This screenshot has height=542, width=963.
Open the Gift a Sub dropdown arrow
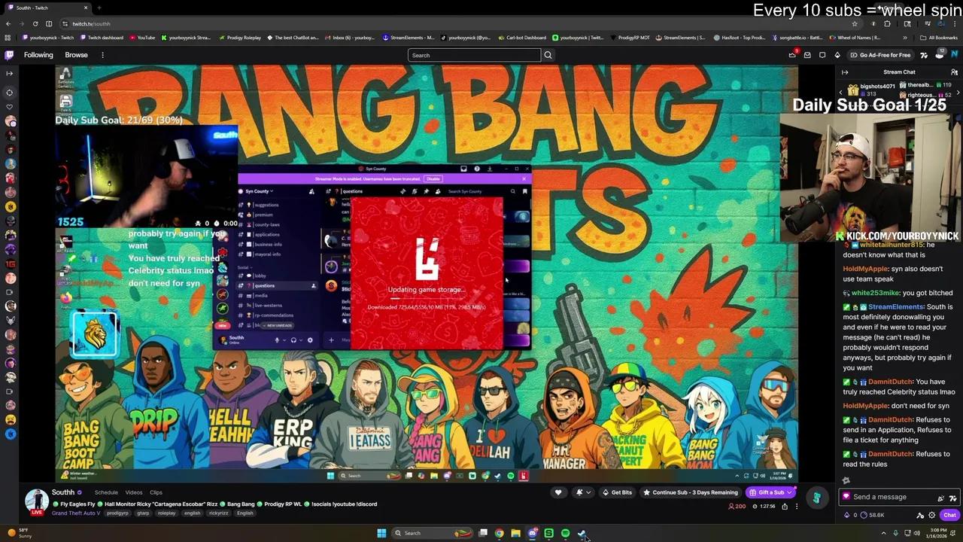click(x=788, y=492)
